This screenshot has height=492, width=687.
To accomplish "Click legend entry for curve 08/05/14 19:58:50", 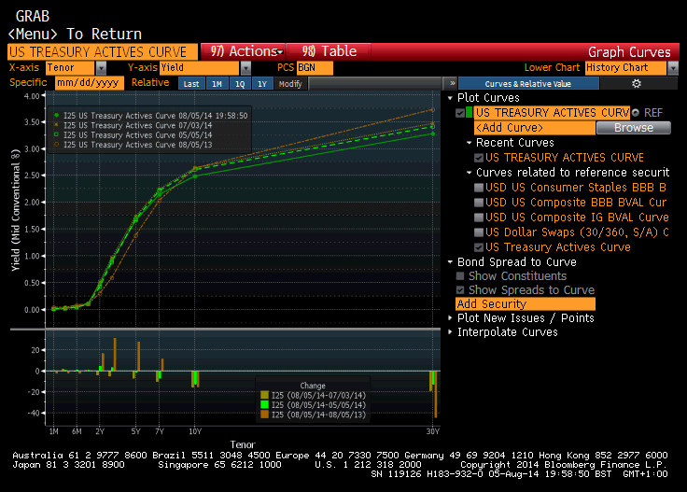I will coord(150,116).
